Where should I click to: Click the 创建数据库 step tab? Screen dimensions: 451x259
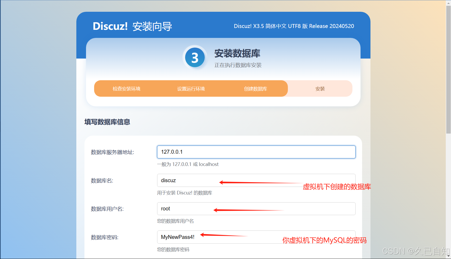coord(255,89)
